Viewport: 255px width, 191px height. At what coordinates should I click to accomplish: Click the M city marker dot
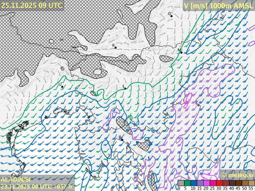181,52
